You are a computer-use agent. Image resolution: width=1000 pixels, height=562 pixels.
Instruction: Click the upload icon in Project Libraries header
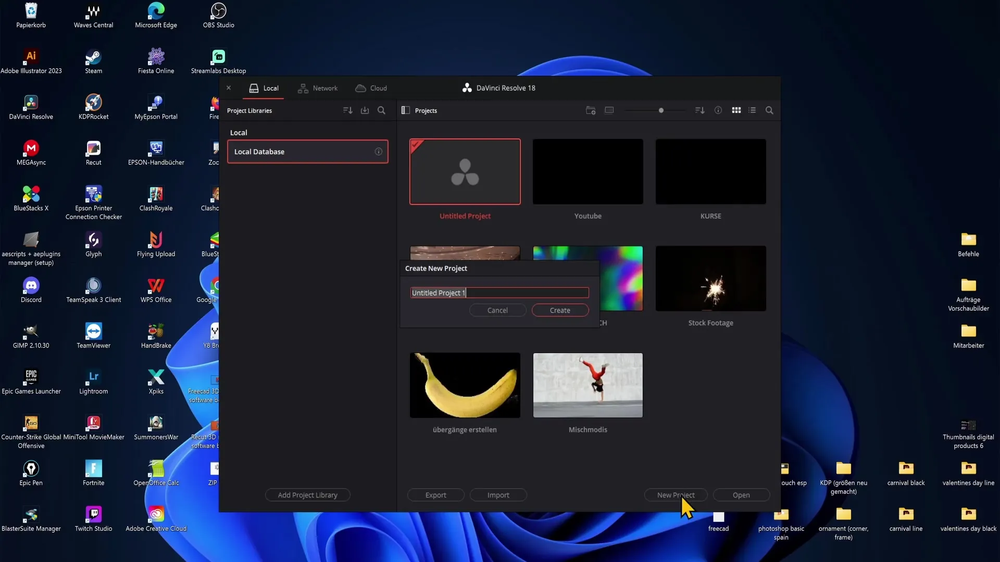pos(365,110)
